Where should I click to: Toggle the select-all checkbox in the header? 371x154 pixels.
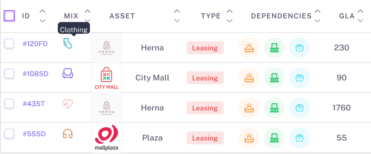[x=9, y=16]
